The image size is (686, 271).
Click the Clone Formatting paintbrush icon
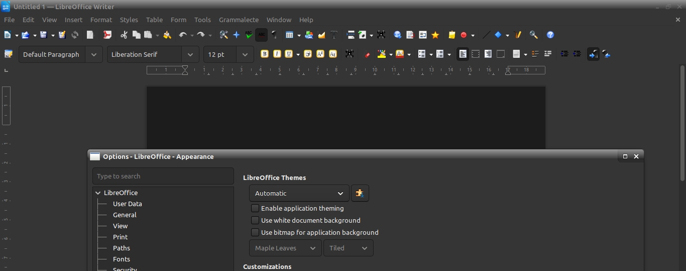point(167,35)
